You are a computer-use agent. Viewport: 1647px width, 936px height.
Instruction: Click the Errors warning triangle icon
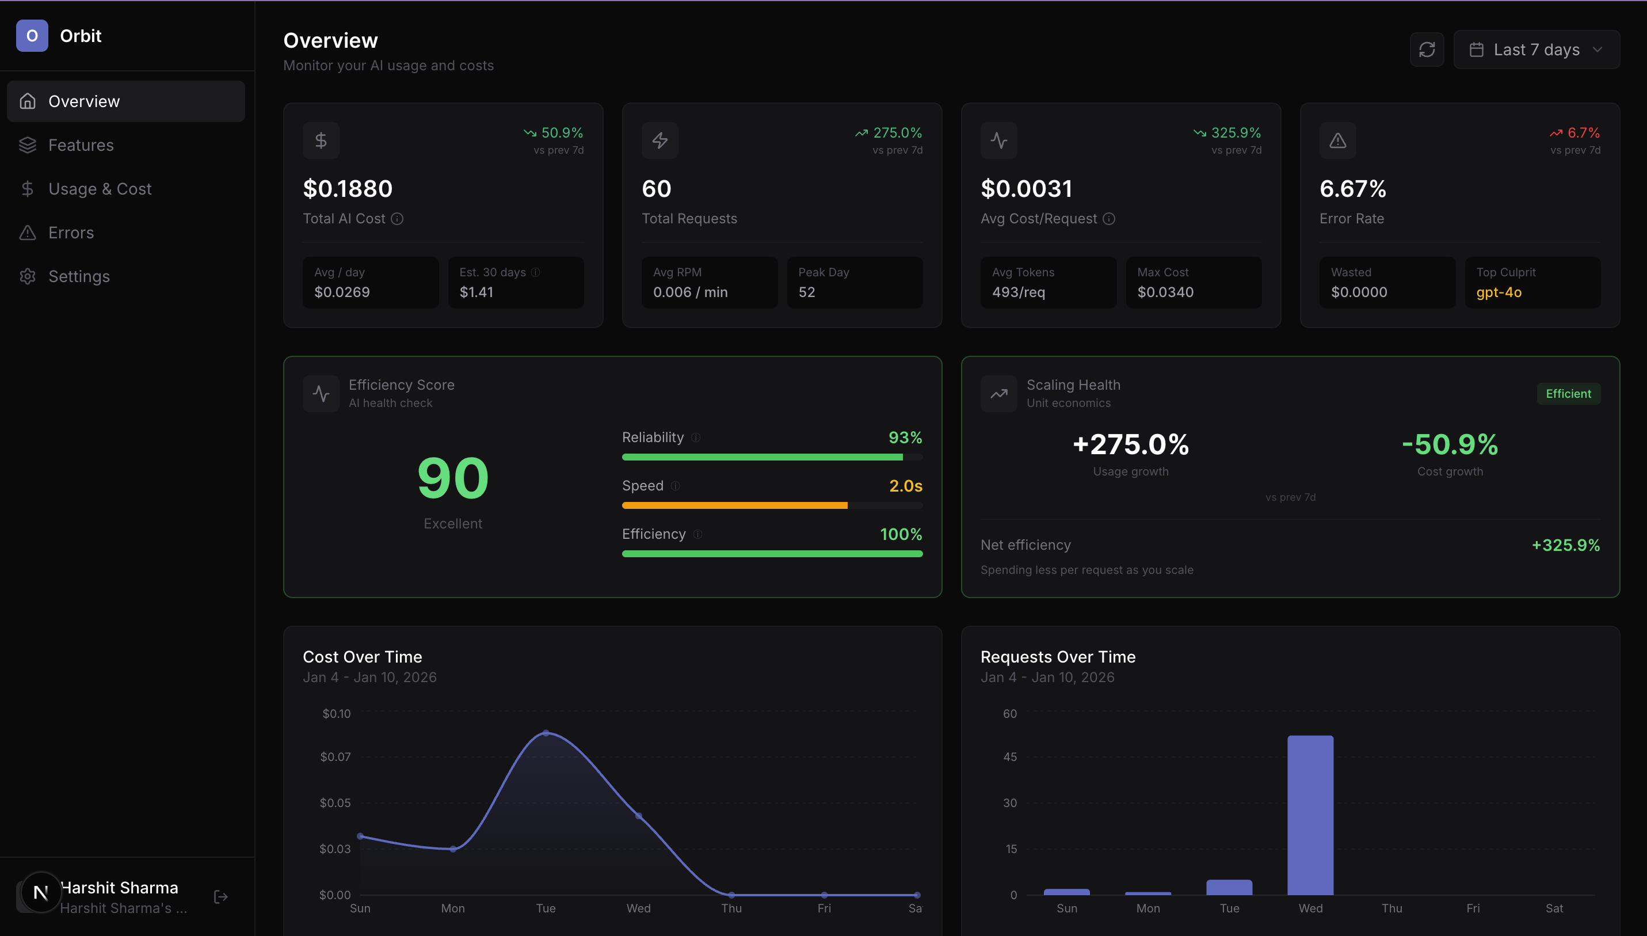(28, 232)
